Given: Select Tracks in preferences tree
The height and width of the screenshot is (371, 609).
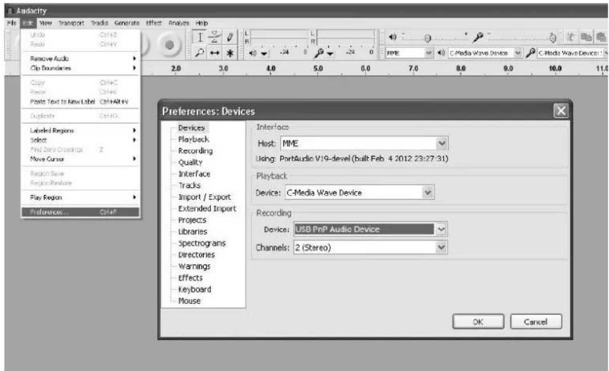Looking at the screenshot, I should point(190,185).
